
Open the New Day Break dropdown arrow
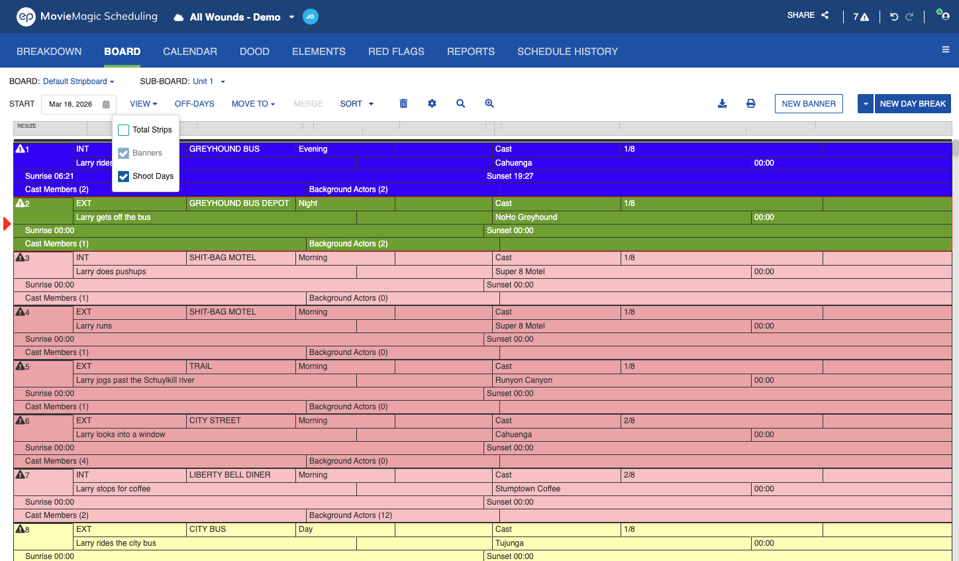tap(866, 103)
